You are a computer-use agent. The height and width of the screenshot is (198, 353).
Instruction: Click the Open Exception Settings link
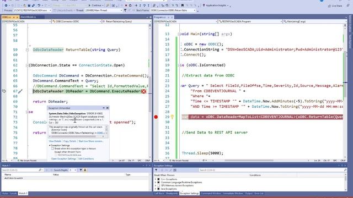63,159
